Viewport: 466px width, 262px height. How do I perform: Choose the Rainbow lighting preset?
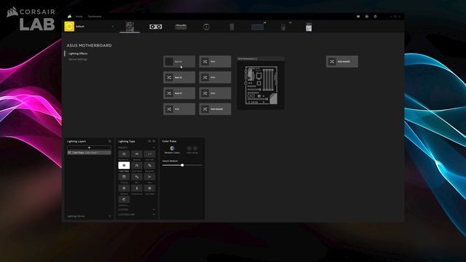click(137, 154)
